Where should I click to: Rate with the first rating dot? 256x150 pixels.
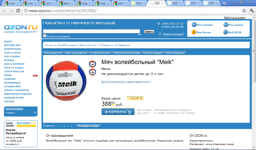point(57,126)
